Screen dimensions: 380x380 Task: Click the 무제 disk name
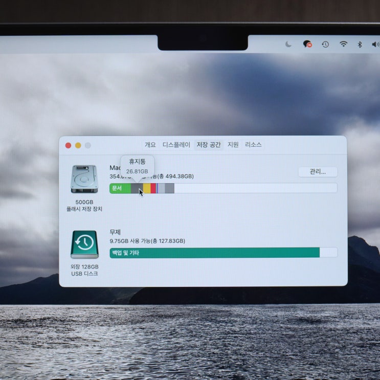pyautogui.click(x=115, y=232)
